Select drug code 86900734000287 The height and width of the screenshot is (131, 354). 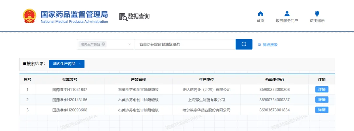click(x=274, y=100)
